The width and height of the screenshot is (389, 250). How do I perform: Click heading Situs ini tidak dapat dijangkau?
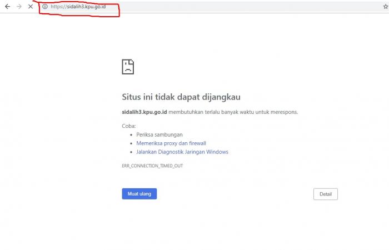[x=181, y=97]
